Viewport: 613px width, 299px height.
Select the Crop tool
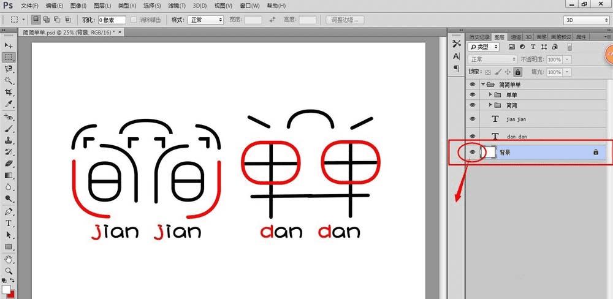(8, 93)
